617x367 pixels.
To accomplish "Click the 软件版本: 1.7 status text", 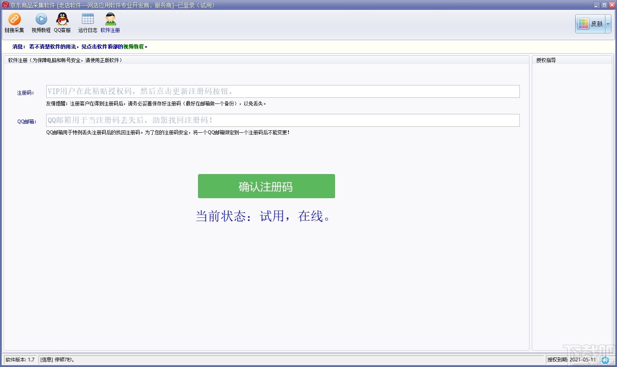I will (20, 360).
